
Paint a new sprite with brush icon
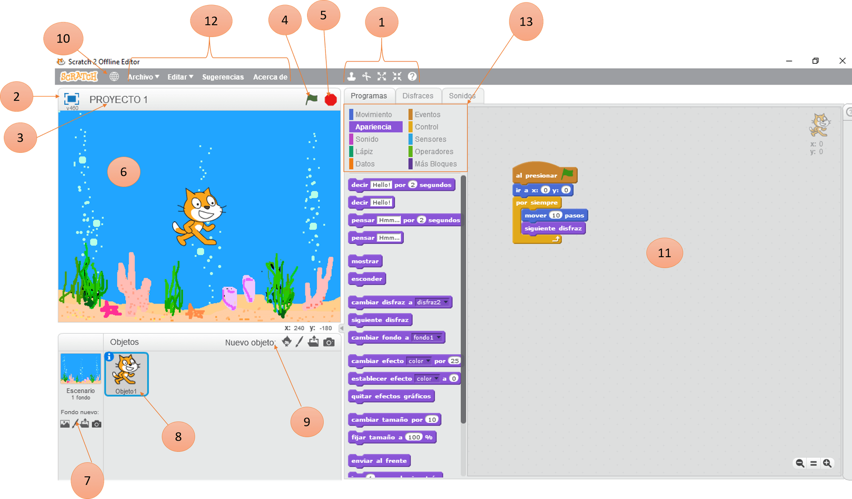click(299, 342)
